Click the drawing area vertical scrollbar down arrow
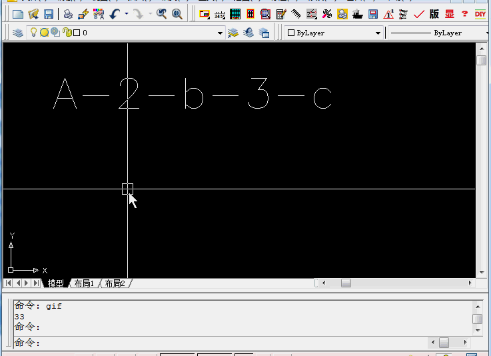The image size is (491, 356). [482, 273]
